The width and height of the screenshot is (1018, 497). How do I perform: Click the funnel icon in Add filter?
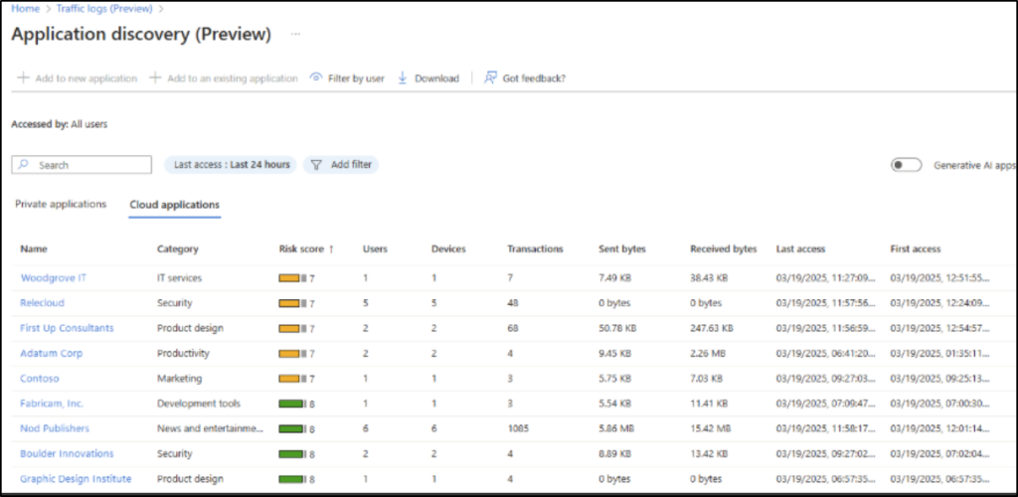316,165
